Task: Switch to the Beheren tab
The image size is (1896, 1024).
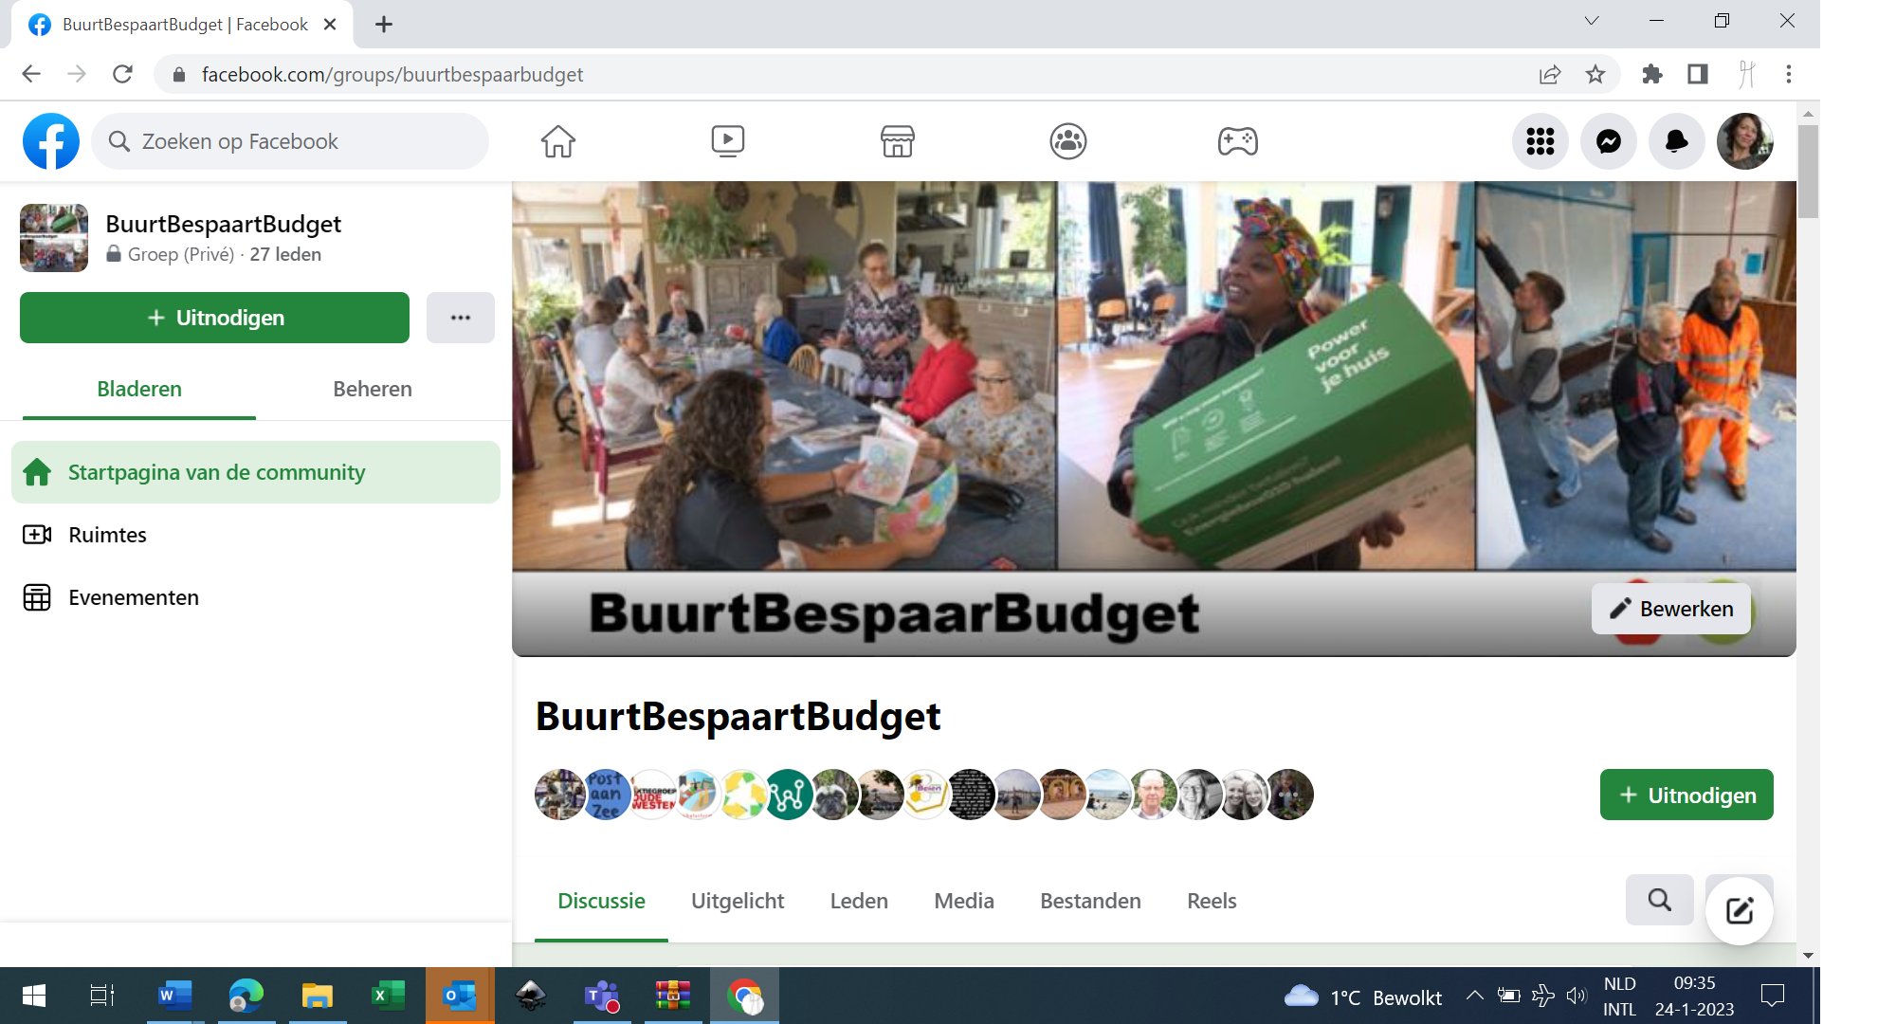Action: (373, 389)
